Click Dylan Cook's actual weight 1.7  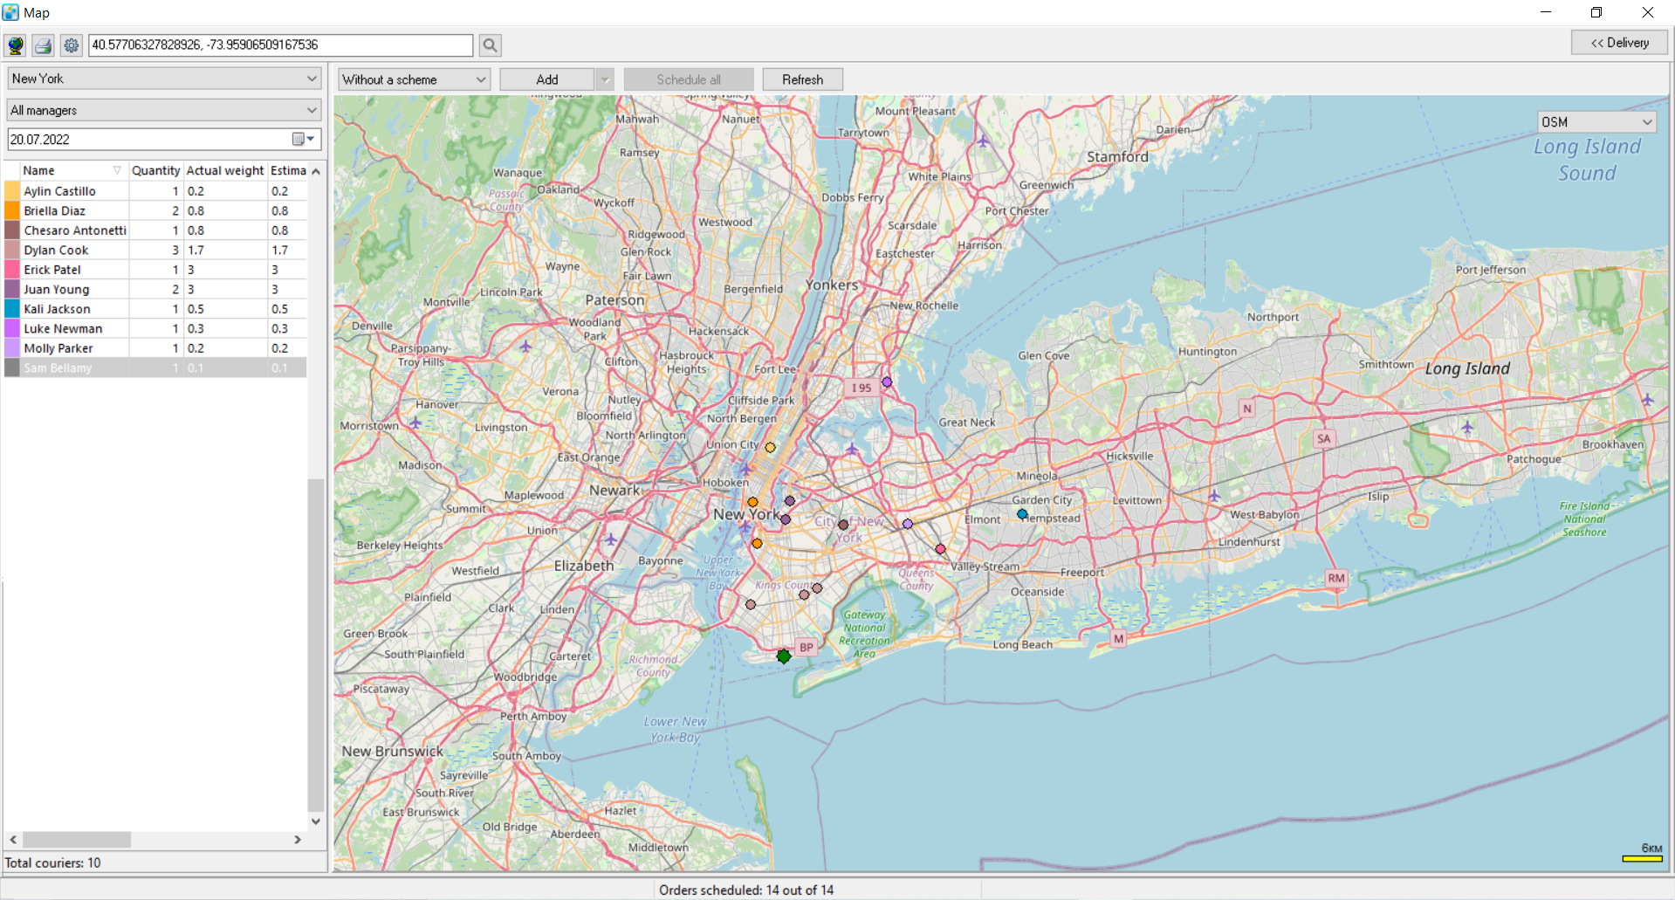coord(196,250)
